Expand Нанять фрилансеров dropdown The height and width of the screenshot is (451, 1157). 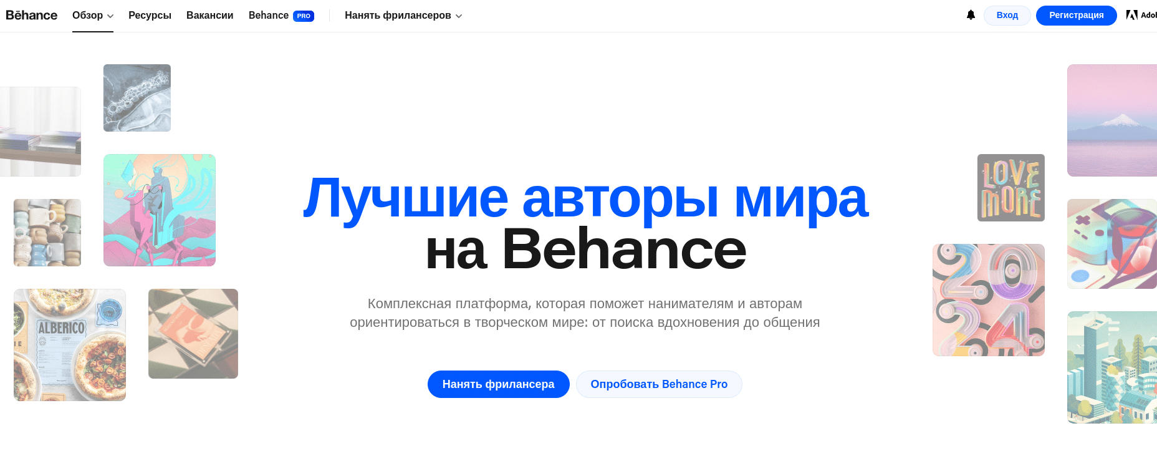403,16
